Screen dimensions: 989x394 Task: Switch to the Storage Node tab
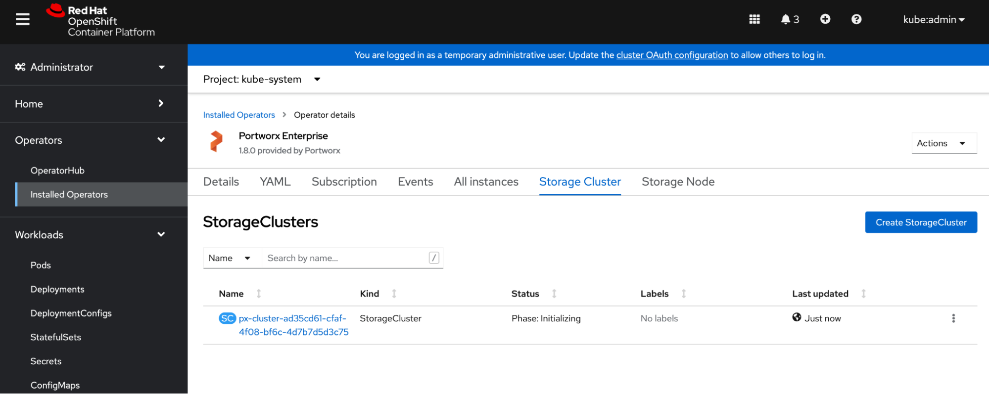click(678, 182)
